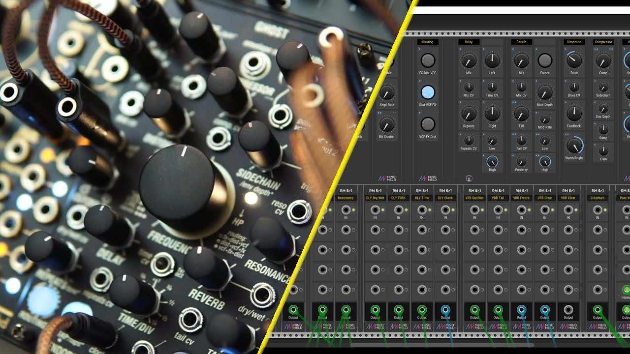Click the Time CV knob
This screenshot has height=354, width=630.
point(492,88)
